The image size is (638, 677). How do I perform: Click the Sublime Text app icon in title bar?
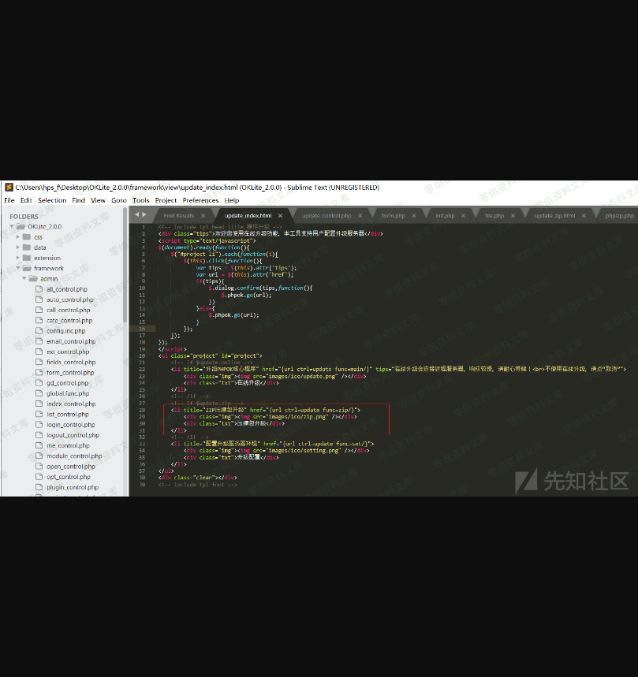coord(9,188)
